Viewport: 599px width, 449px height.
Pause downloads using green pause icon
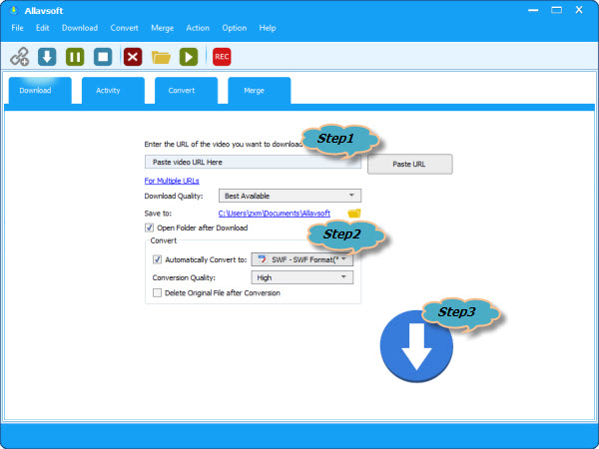coord(75,57)
